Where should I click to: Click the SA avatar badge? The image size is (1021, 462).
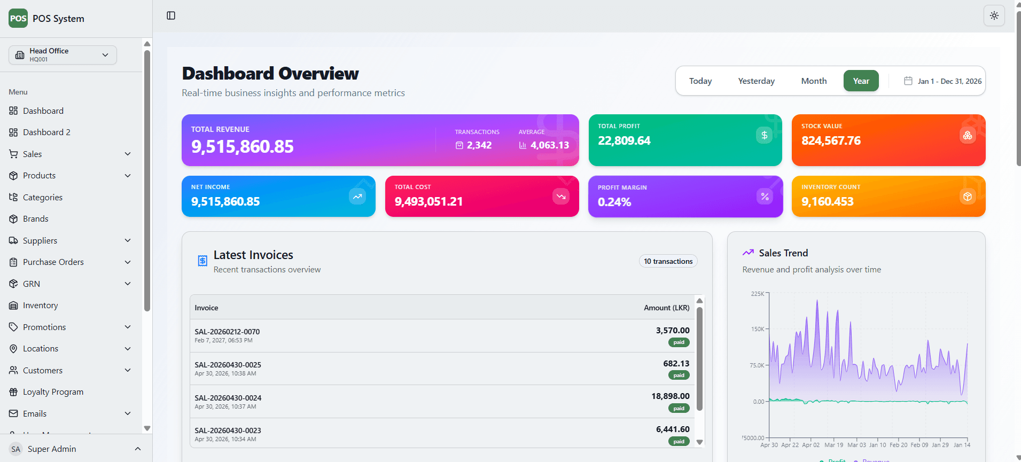point(16,449)
